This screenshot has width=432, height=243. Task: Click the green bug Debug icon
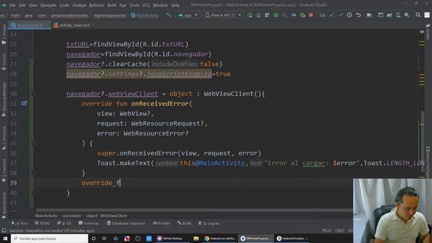275,15
